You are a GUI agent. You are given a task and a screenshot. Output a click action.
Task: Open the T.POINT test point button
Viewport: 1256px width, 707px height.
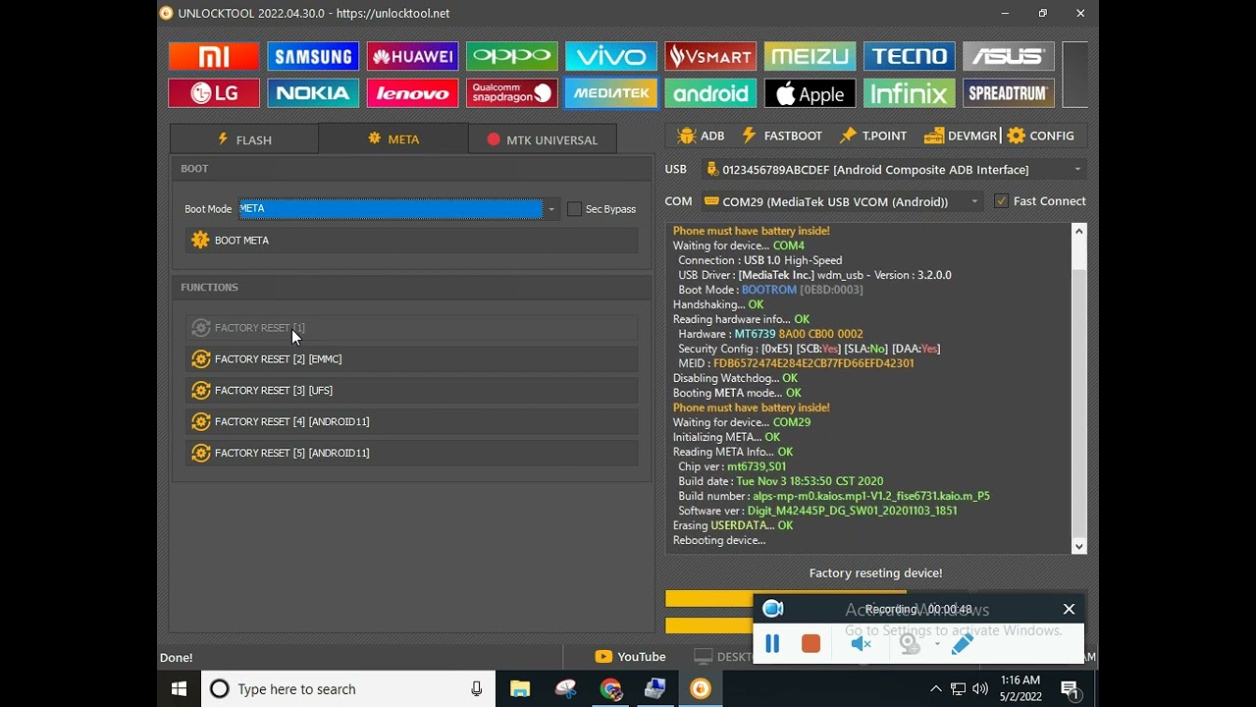pos(873,136)
